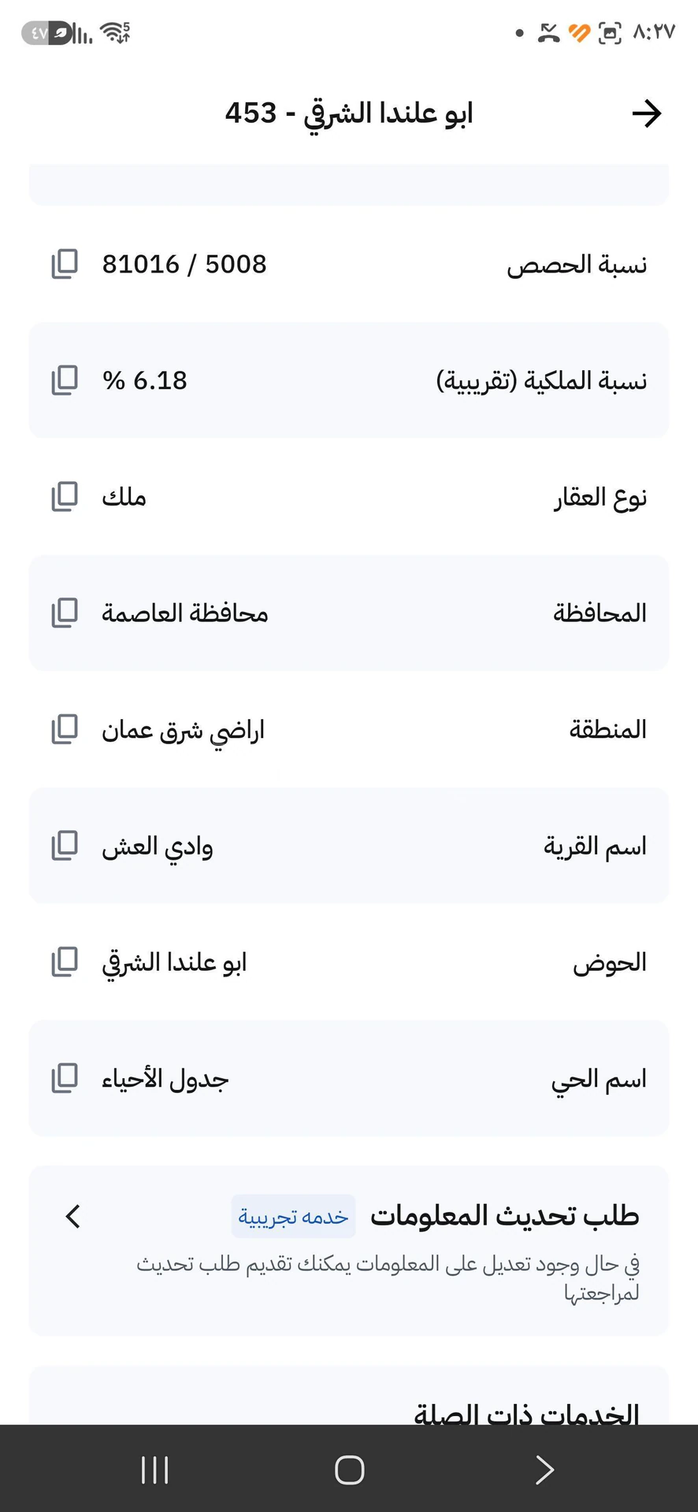Tap Android back navigation button
698x1512 pixels.
pos(544,1469)
